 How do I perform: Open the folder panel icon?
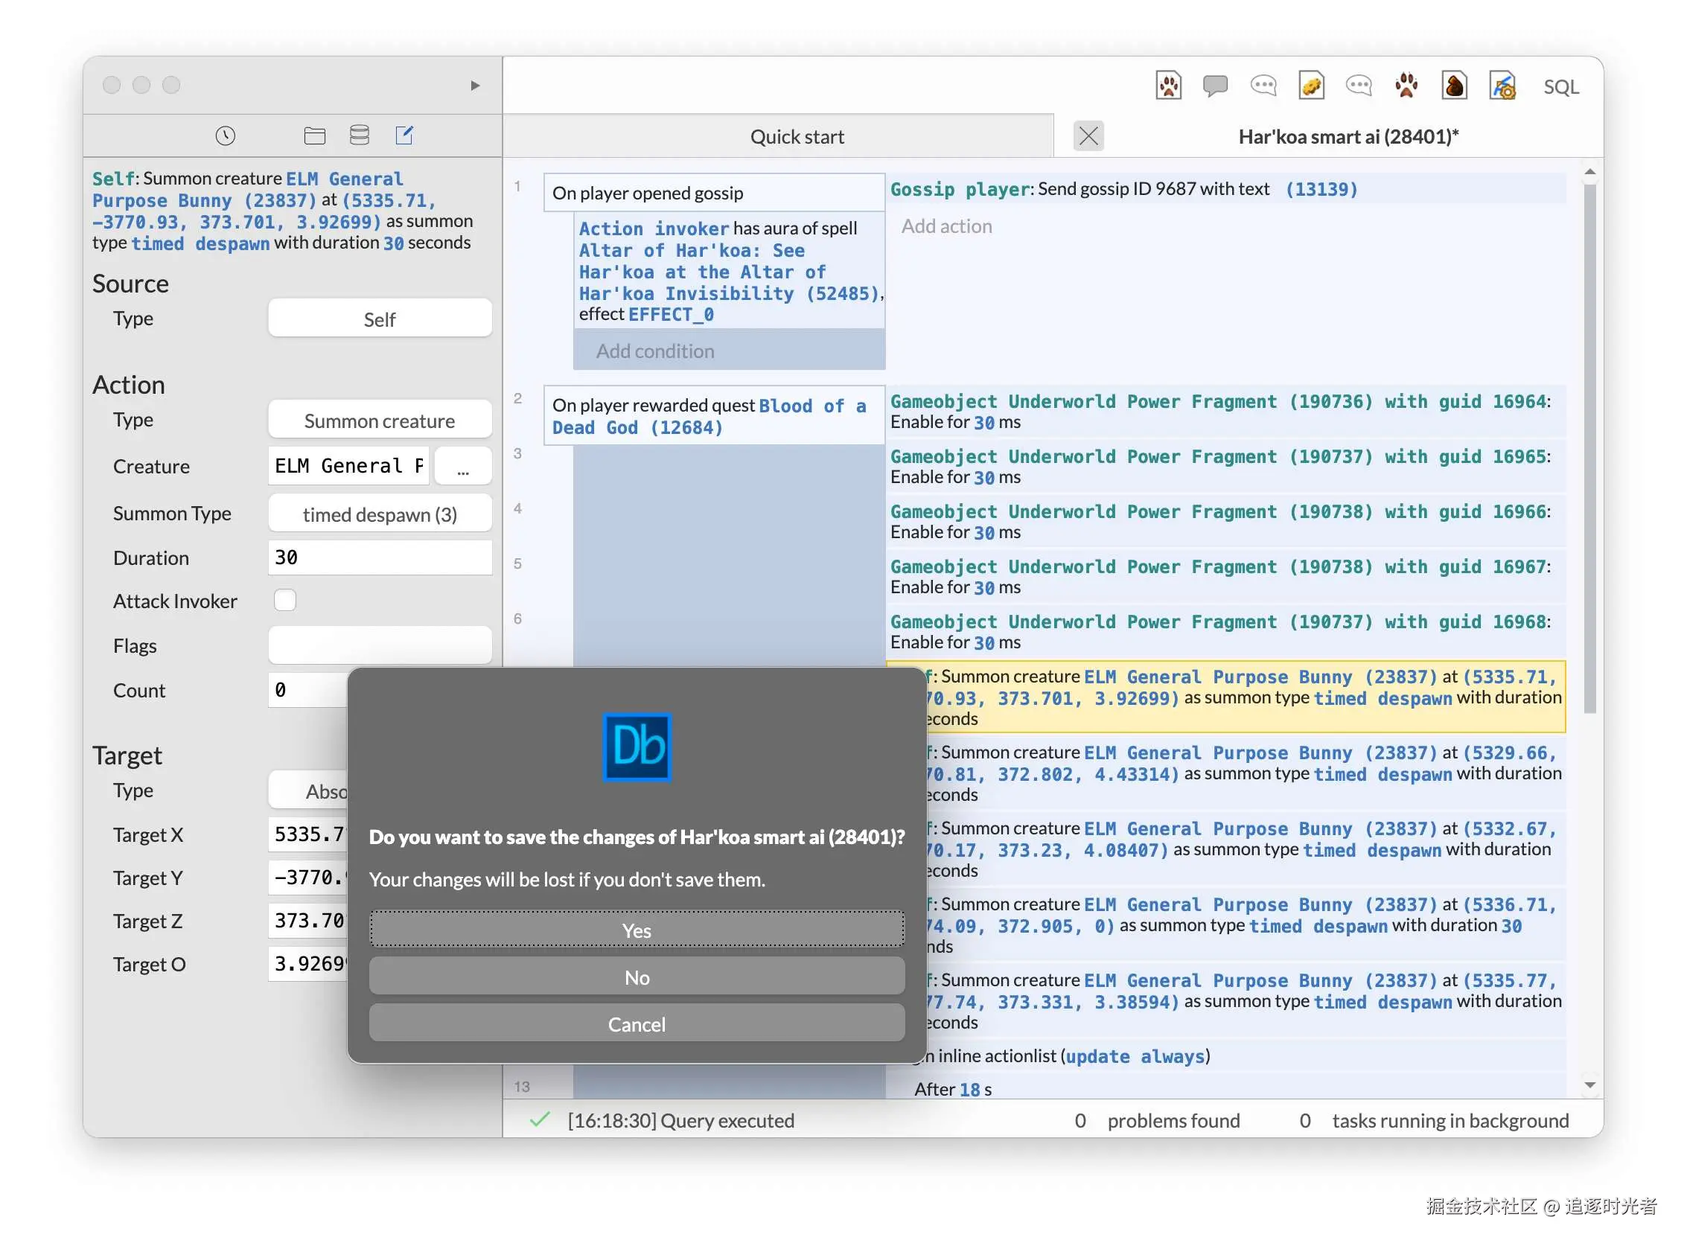click(x=315, y=135)
